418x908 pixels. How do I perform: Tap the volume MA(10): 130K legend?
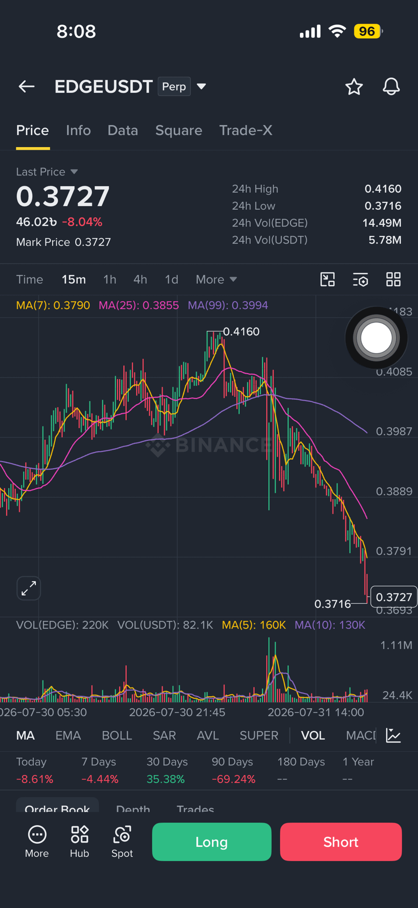(x=330, y=625)
